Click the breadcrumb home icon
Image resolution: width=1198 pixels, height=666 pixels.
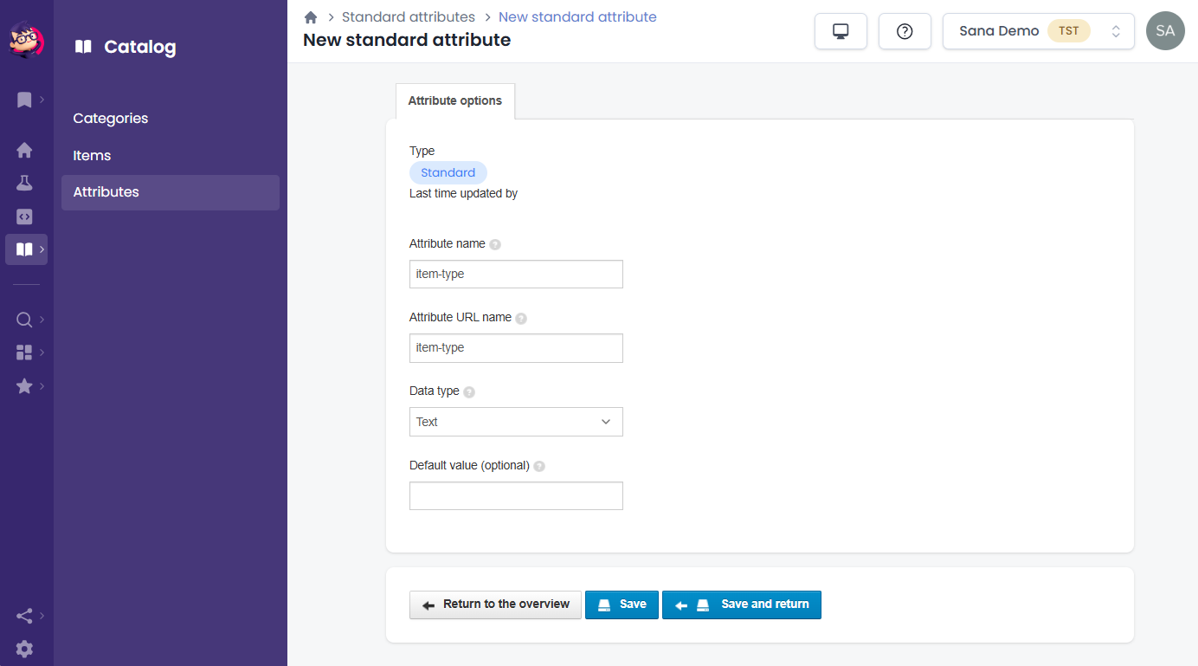click(311, 17)
